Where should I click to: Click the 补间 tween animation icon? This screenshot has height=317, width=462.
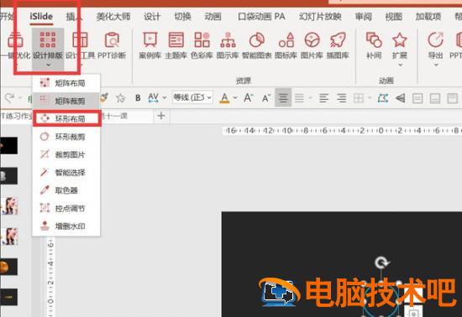[374, 40]
